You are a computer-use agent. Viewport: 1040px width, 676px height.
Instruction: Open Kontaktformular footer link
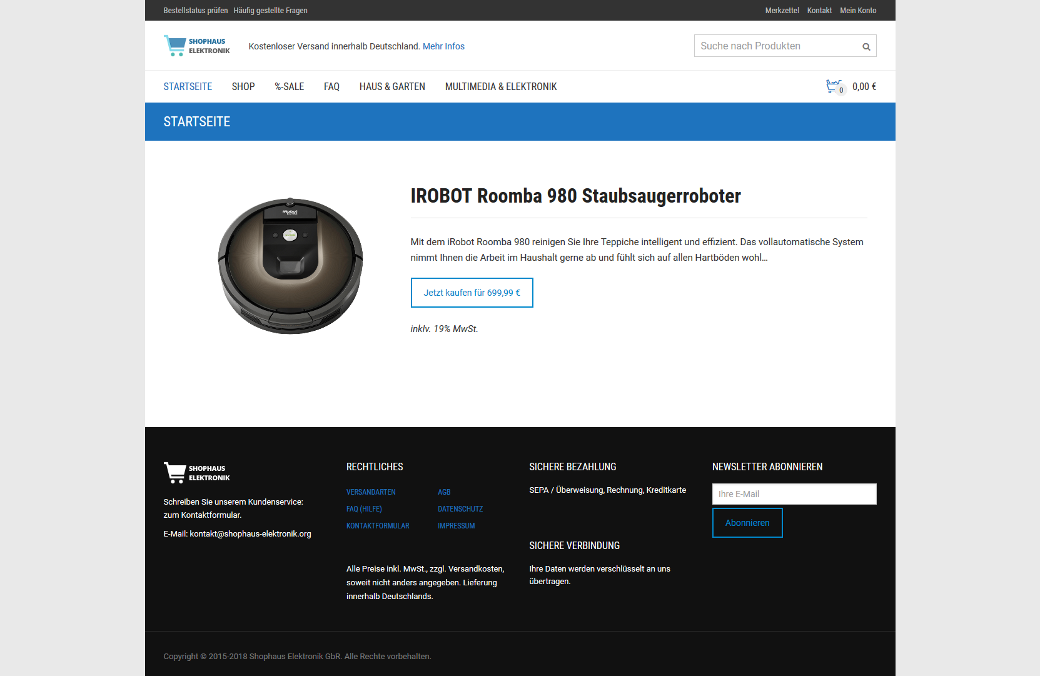[x=378, y=526]
